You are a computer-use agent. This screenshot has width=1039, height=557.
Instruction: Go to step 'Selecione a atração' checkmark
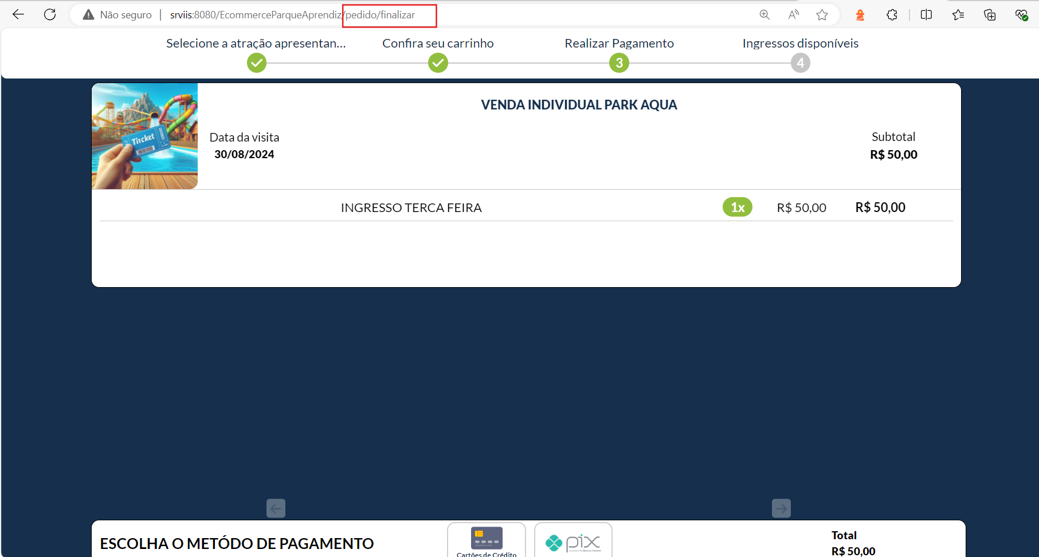(x=257, y=63)
